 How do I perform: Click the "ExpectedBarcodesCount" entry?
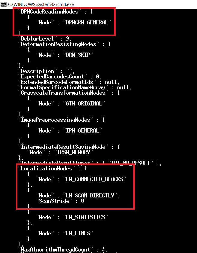60,77
